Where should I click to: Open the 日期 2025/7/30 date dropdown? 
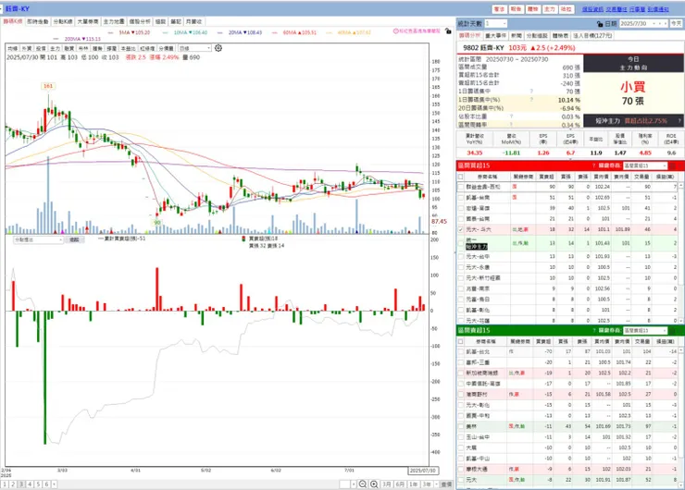(644, 23)
